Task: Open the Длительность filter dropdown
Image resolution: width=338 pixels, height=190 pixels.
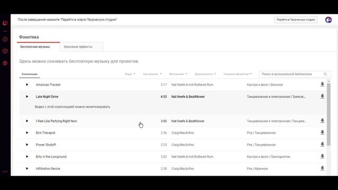Action: [205, 74]
